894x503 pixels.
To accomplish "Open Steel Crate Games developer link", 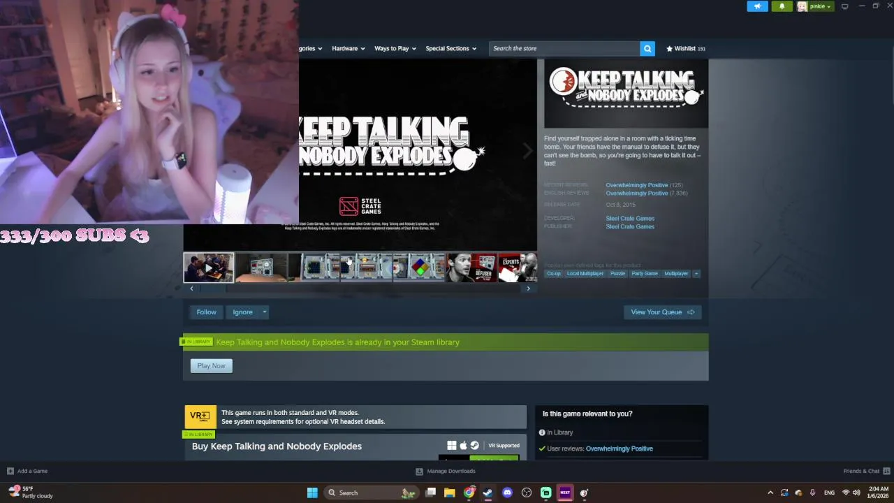I will coord(630,218).
